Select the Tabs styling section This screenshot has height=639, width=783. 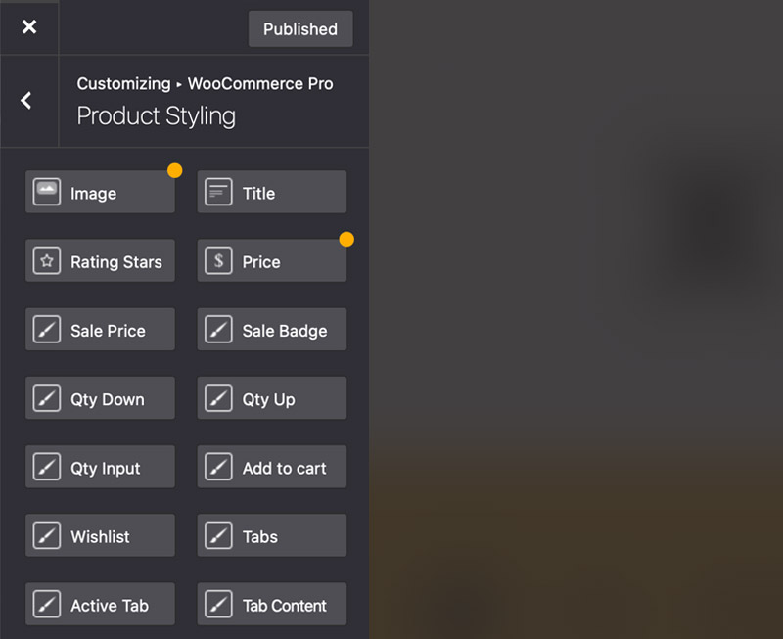click(x=272, y=536)
